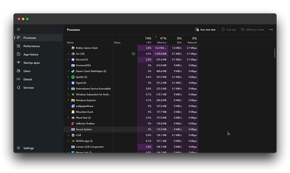Viewport: 290px width, 173px height.
Task: Open the Users page icon
Action: point(18,71)
